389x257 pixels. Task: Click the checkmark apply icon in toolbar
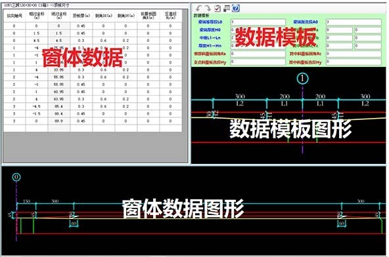[217, 9]
